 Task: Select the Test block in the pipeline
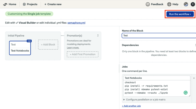(20, 48)
